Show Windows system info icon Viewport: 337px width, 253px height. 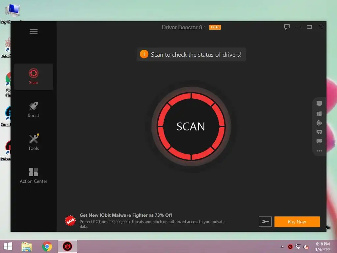point(319,114)
